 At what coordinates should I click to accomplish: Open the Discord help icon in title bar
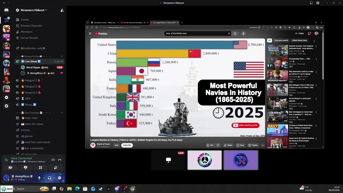(318, 3)
